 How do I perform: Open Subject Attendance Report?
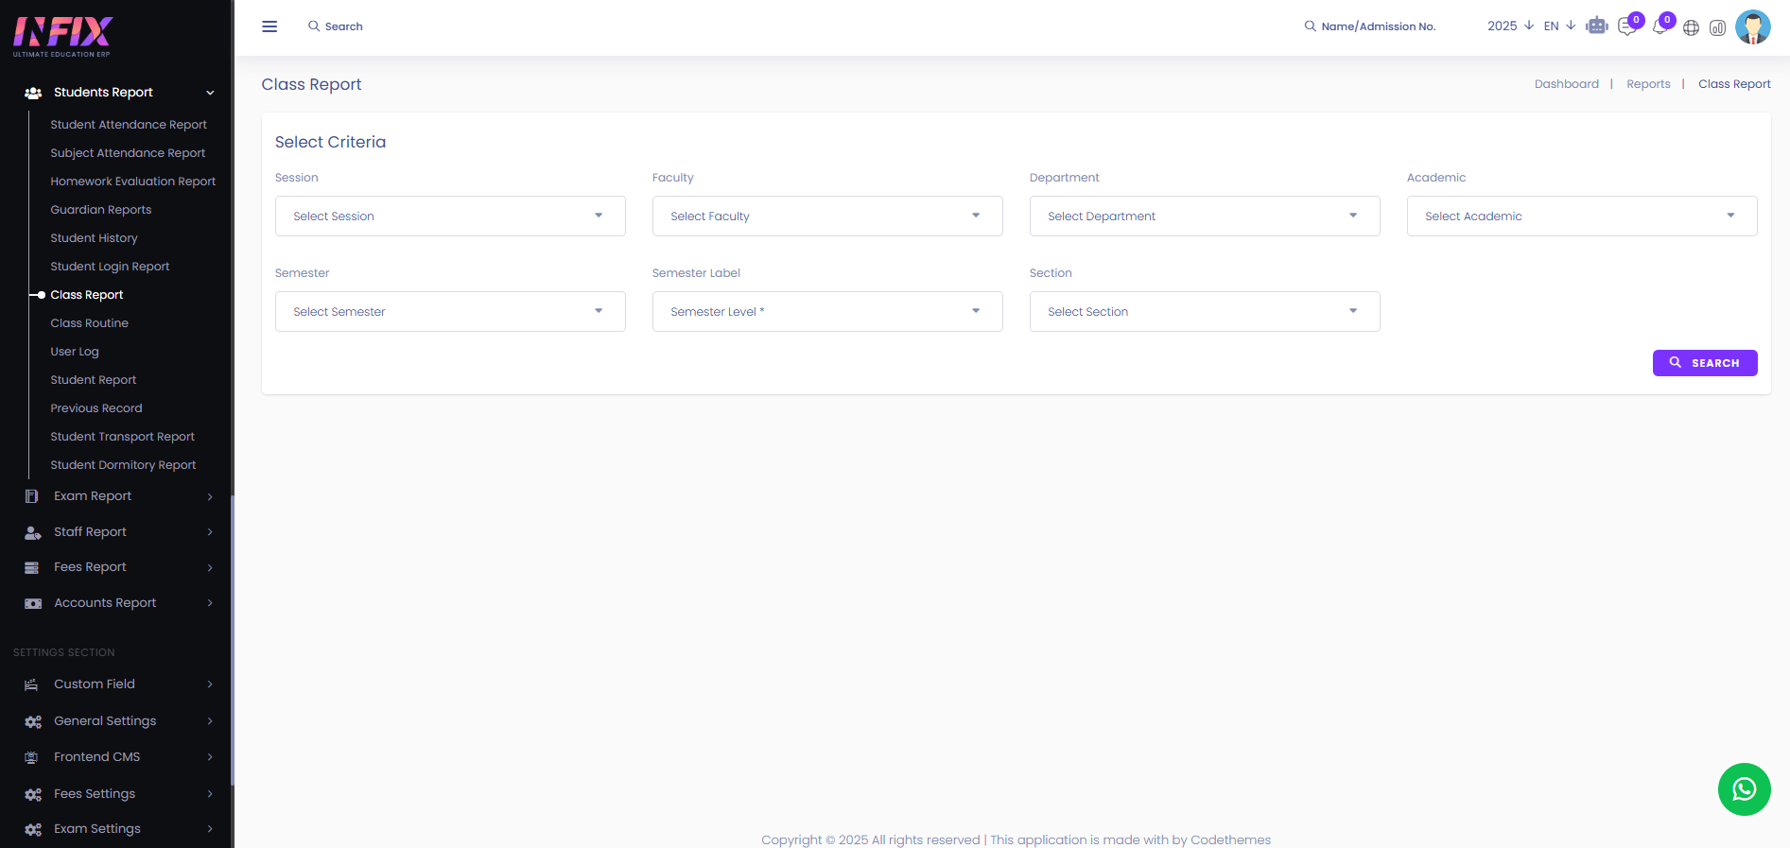(128, 153)
